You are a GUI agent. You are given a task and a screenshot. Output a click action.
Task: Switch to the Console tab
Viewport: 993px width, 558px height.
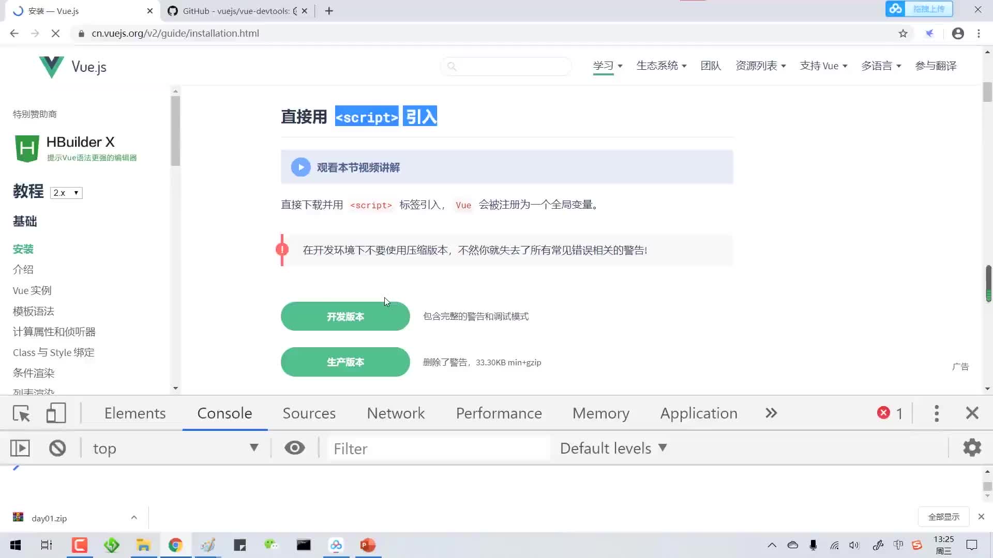click(x=224, y=413)
